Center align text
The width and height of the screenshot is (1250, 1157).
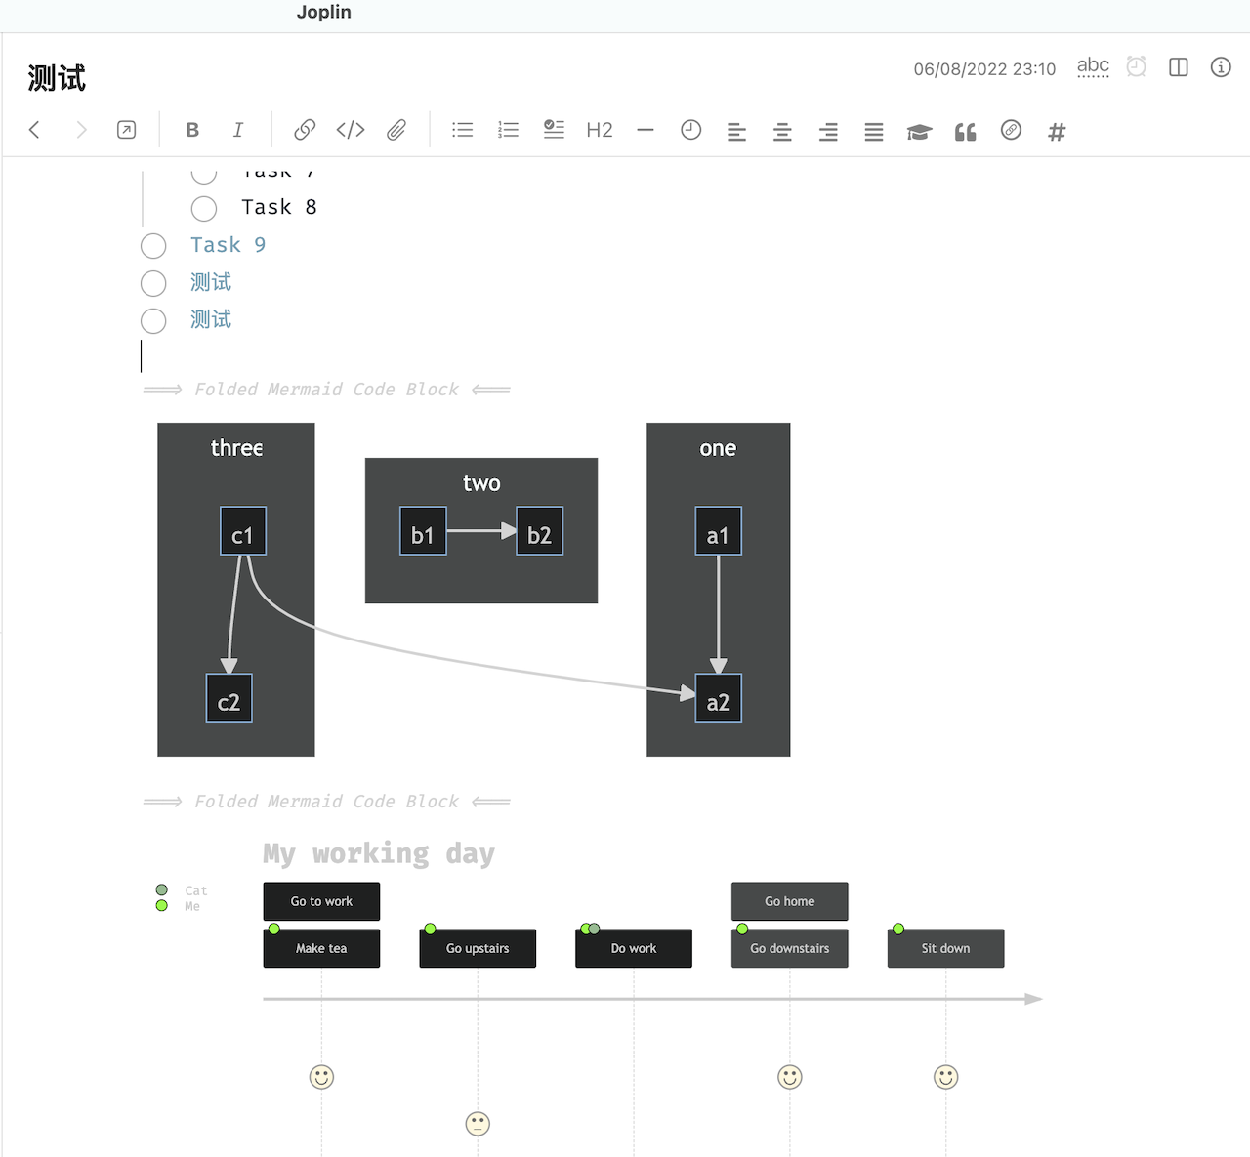pos(782,132)
